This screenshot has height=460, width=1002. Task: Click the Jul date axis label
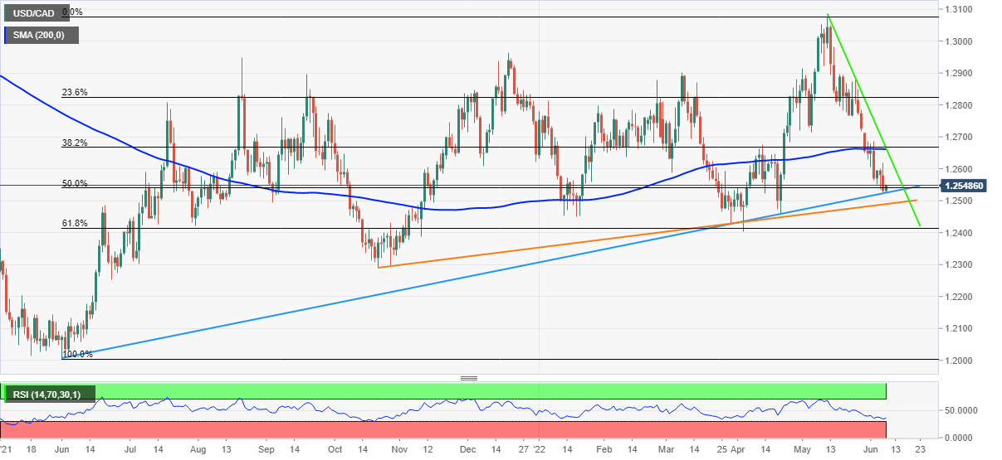click(130, 449)
